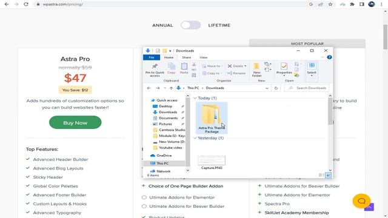Collapse the Explorer ribbon chevron
This screenshot has height=218, width=388.
coord(323,58)
